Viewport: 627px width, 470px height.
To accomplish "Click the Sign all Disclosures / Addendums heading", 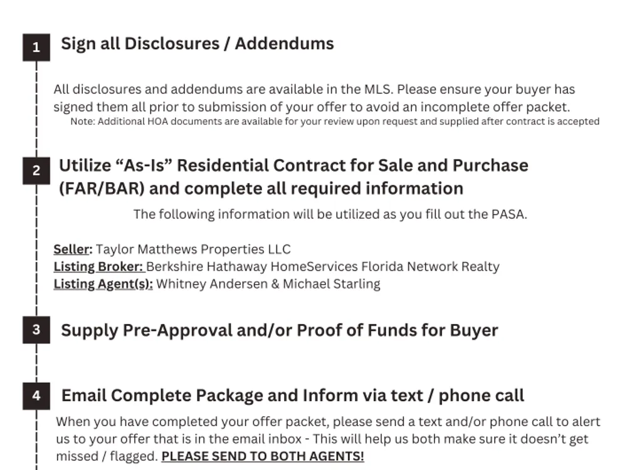I will pyautogui.click(x=197, y=44).
